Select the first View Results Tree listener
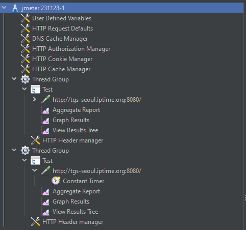The height and width of the screenshot is (230, 246). tap(76, 130)
